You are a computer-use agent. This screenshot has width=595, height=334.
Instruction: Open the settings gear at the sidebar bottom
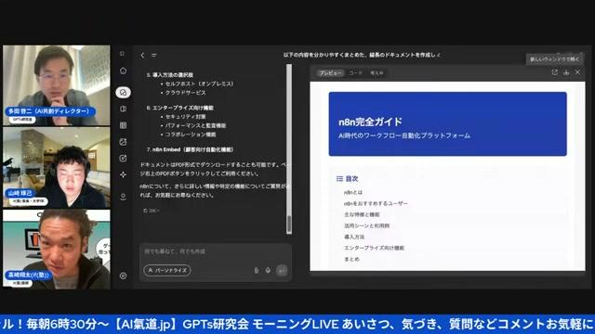123,276
